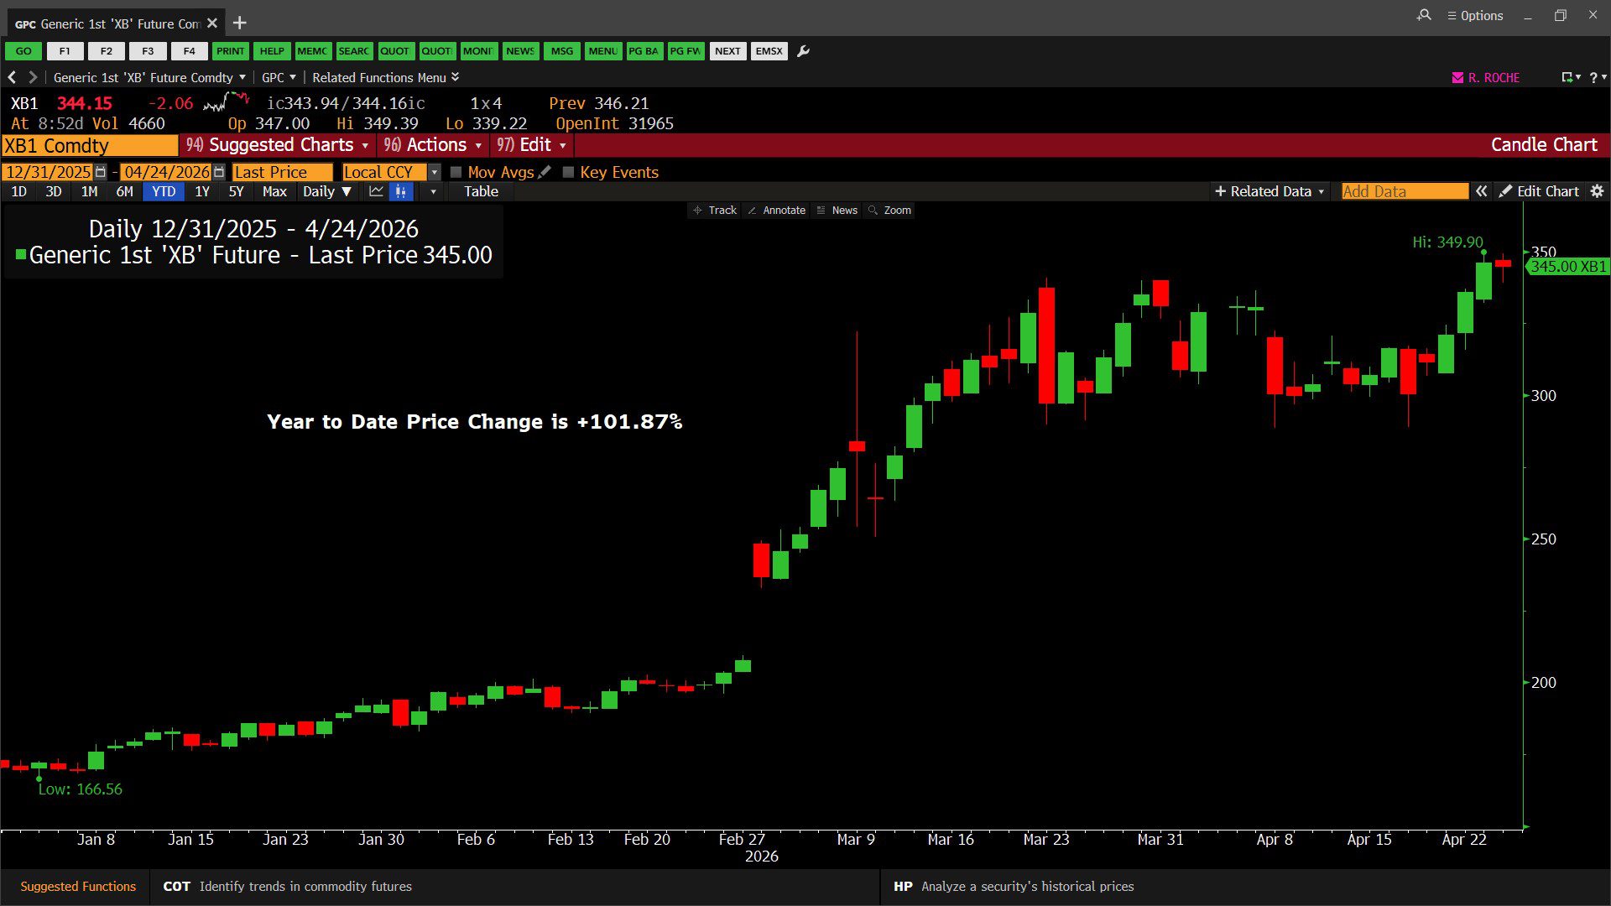Open the help question mark icon
The height and width of the screenshot is (906, 1611).
point(1593,77)
